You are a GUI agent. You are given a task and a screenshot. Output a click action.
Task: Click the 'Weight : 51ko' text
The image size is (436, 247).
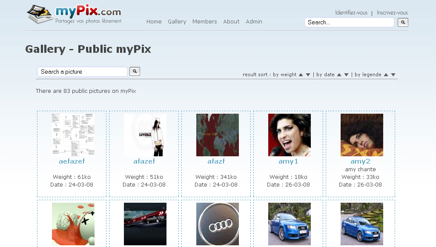click(x=144, y=177)
